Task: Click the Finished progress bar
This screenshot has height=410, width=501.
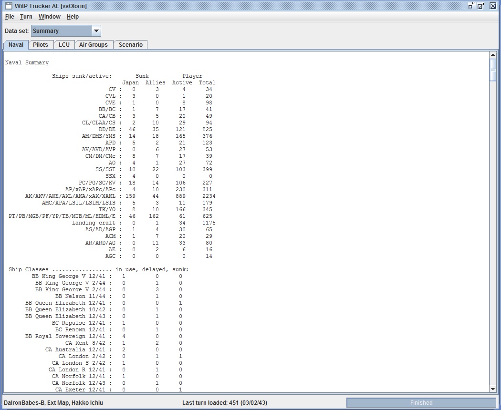Action: pos(421,403)
